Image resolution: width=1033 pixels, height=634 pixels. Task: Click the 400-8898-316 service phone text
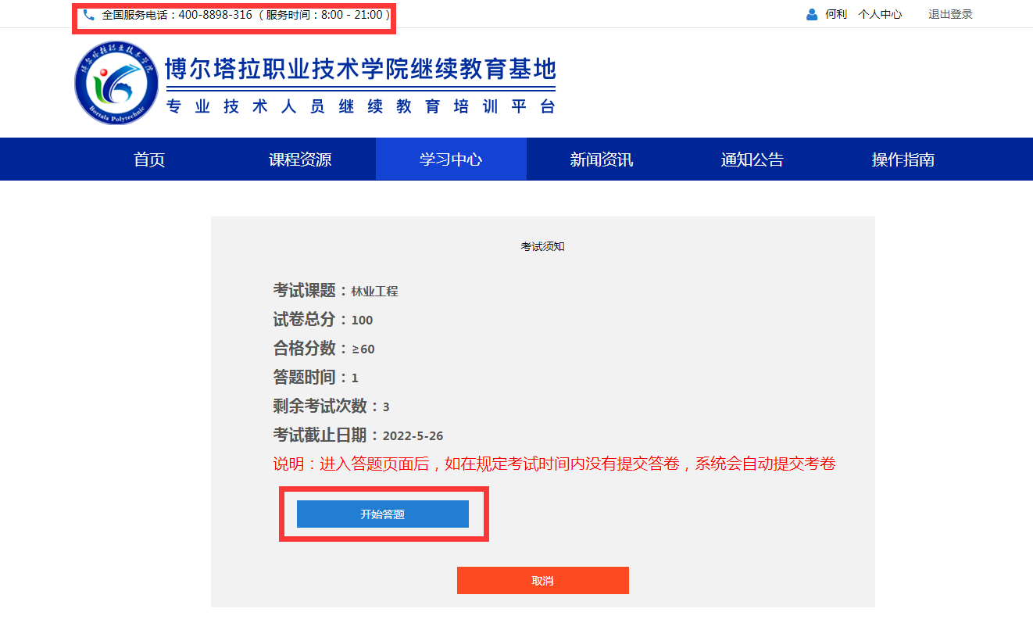pos(215,15)
